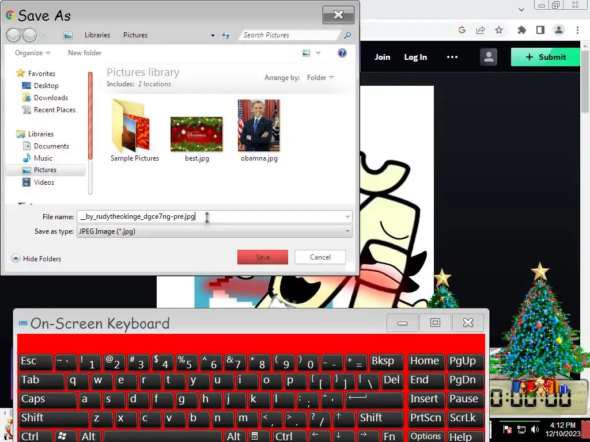The height and width of the screenshot is (442, 590).
Task: Open the website's three-dot more menu
Action: tap(452, 57)
